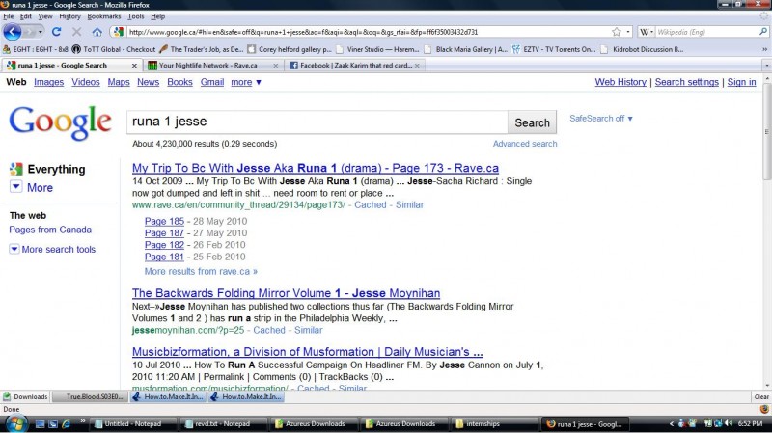
Task: Click the Sign in link
Action: click(741, 82)
